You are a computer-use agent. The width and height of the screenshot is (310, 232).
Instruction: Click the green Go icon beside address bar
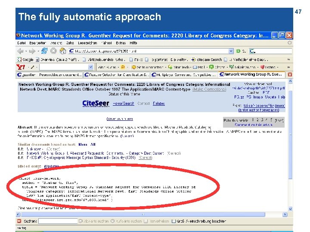pos(238,51)
